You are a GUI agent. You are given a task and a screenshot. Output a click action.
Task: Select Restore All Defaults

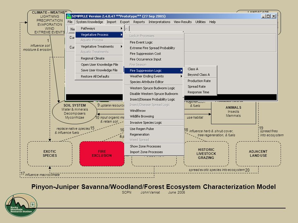click(x=99, y=77)
